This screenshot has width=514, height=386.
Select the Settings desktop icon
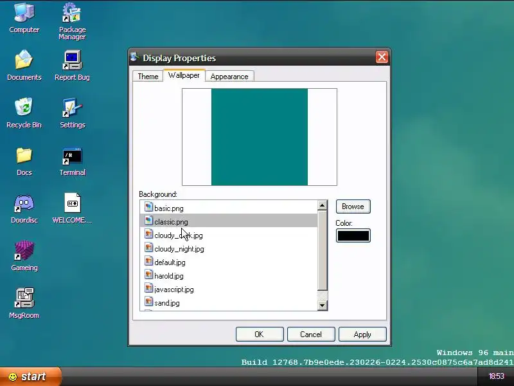click(73, 113)
